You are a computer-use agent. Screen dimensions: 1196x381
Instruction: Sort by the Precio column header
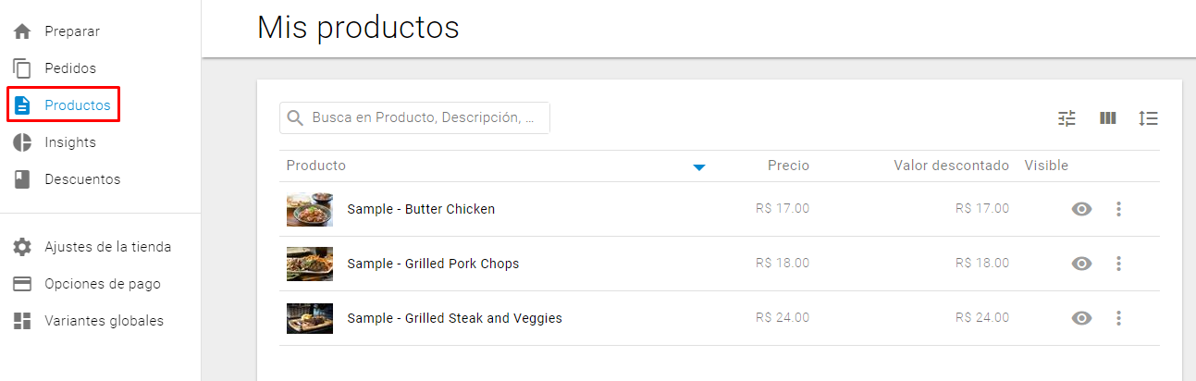[x=788, y=166]
